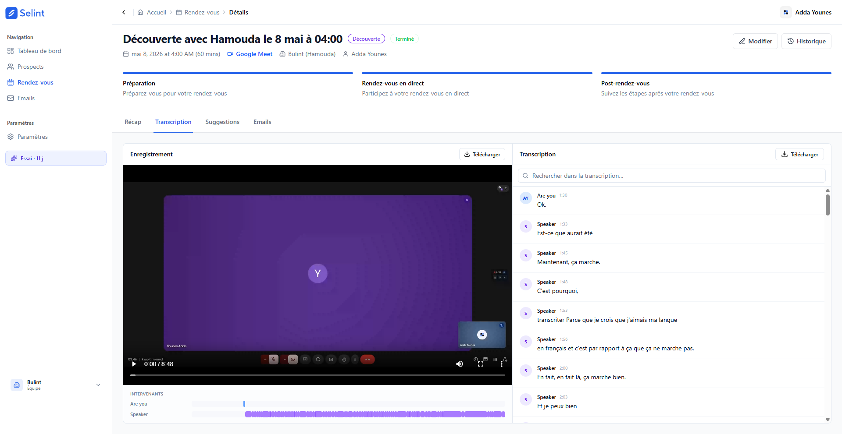This screenshot has width=842, height=434.
Task: Click the Bulint team icon
Action: [x=17, y=385]
